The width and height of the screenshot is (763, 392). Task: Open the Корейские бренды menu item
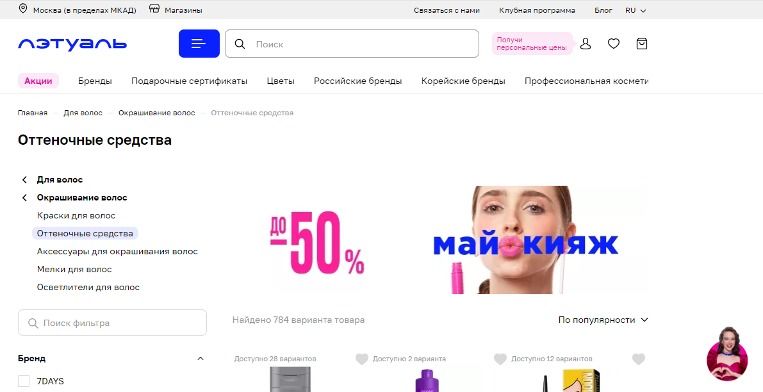click(x=463, y=81)
